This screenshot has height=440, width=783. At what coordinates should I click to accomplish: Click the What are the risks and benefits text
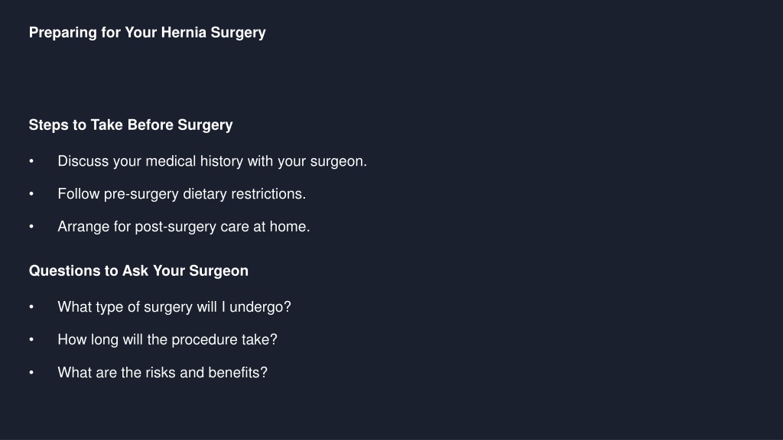tap(163, 373)
